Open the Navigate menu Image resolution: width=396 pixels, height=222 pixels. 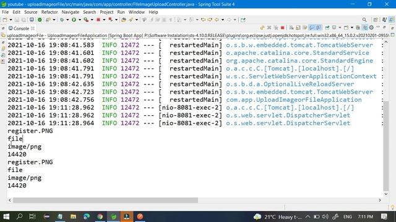[71, 12]
